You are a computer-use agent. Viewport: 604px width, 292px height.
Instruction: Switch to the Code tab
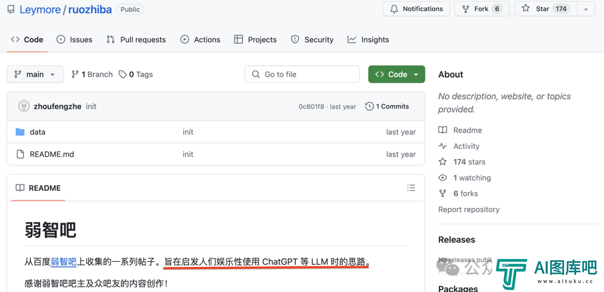point(27,40)
